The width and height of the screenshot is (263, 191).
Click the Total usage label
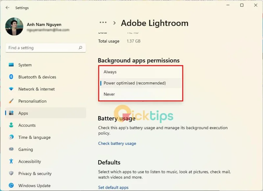[109, 41]
